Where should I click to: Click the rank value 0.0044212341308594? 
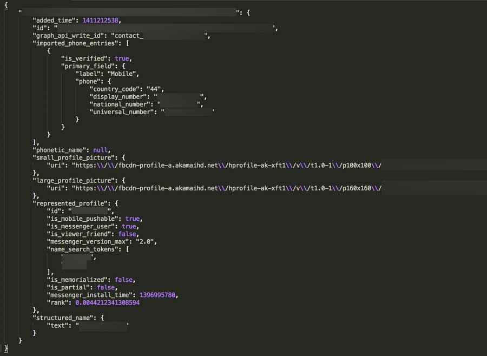click(x=107, y=302)
